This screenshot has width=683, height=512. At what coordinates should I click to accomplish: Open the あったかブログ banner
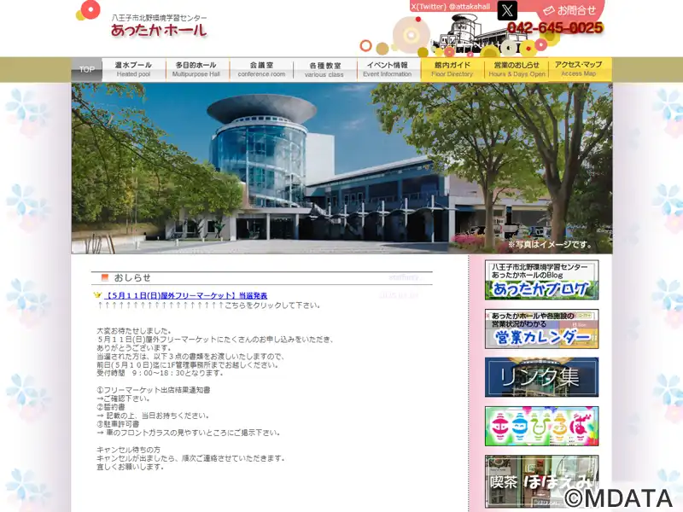pyautogui.click(x=541, y=280)
